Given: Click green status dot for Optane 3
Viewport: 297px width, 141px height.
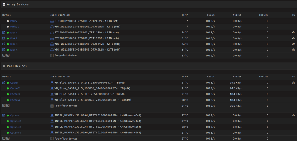Looking at the screenshot, I should pos(8,127).
